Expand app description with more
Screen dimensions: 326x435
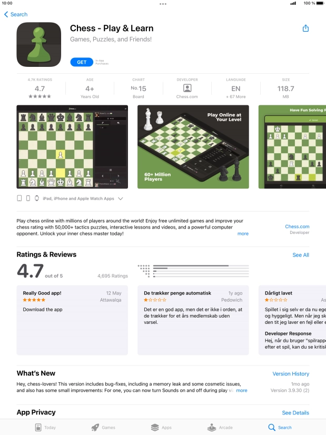243,234
